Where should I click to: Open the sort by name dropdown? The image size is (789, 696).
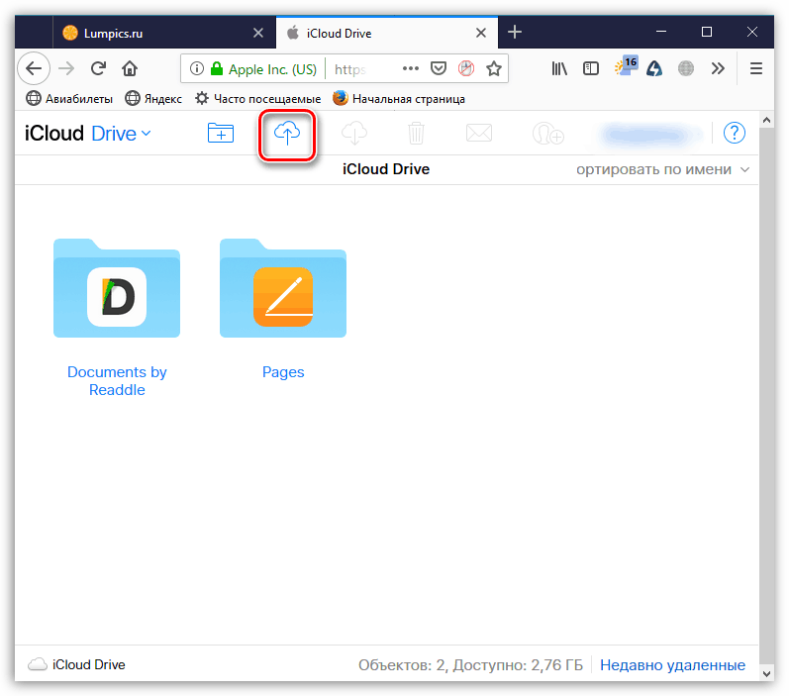(x=662, y=169)
